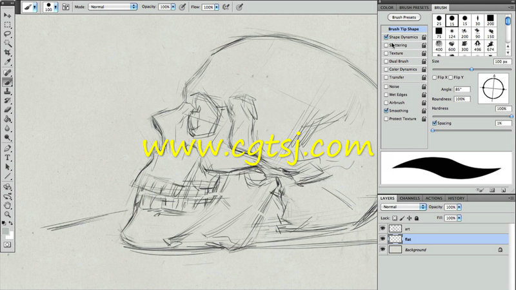
Task: Select the 3D Rotate tool
Action: point(7,187)
